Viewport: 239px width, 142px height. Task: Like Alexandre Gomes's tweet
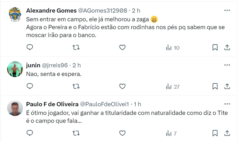click(x=122, y=47)
